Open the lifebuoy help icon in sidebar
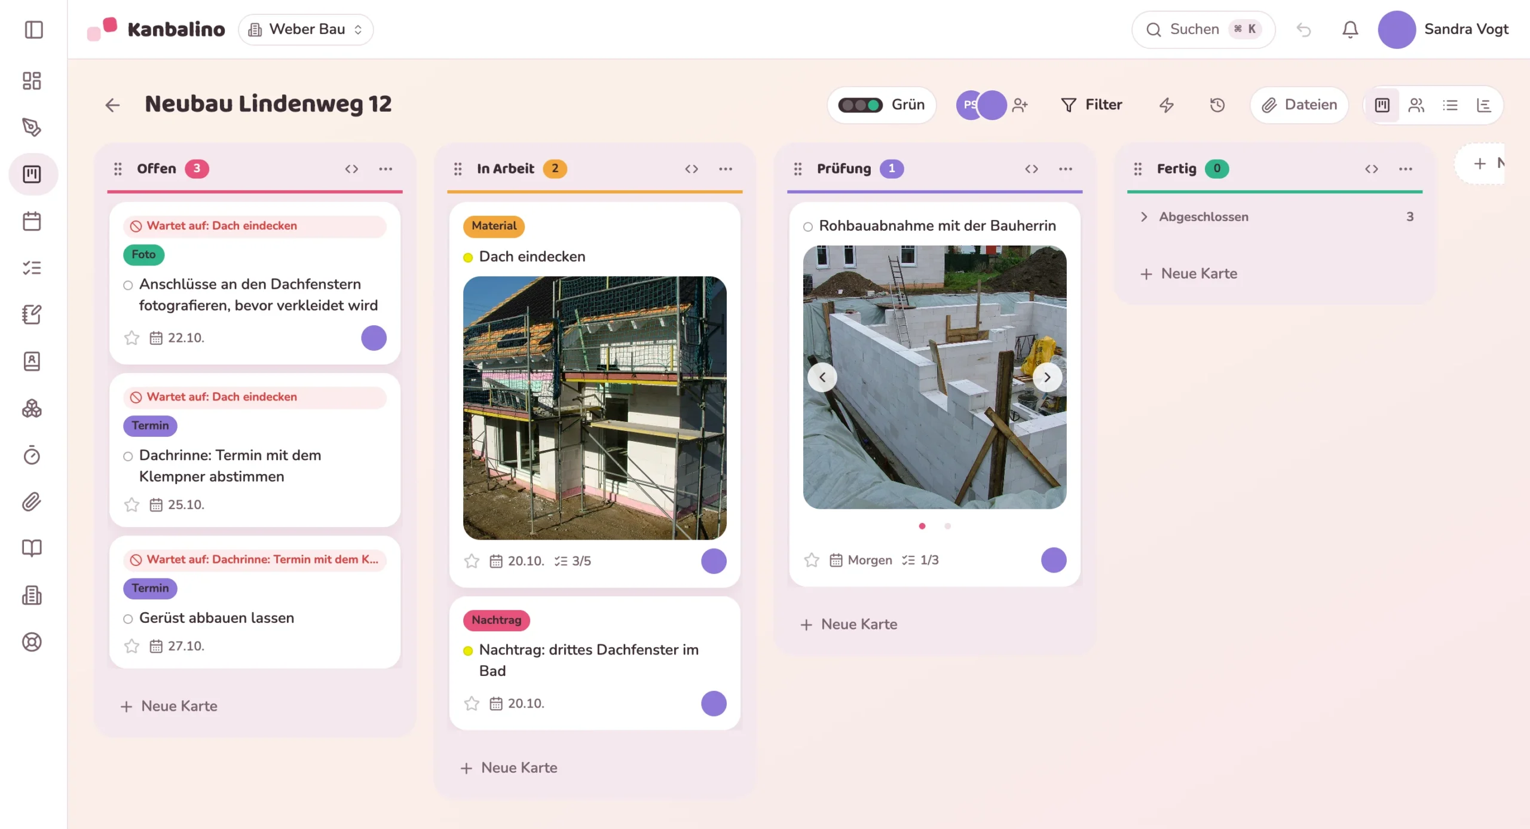This screenshot has width=1530, height=829. [x=32, y=642]
